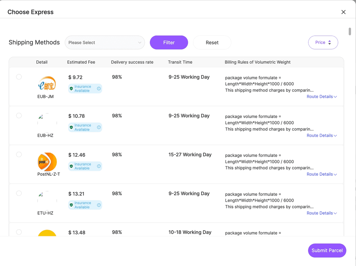Open the Shipping Methods Please Select dropdown
The height and width of the screenshot is (266, 356).
coord(105,42)
